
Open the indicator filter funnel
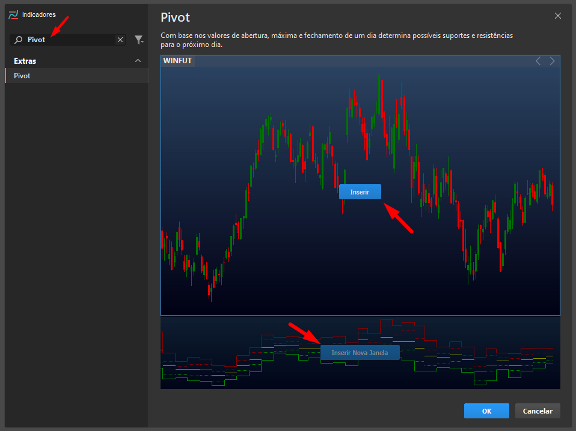click(x=139, y=40)
